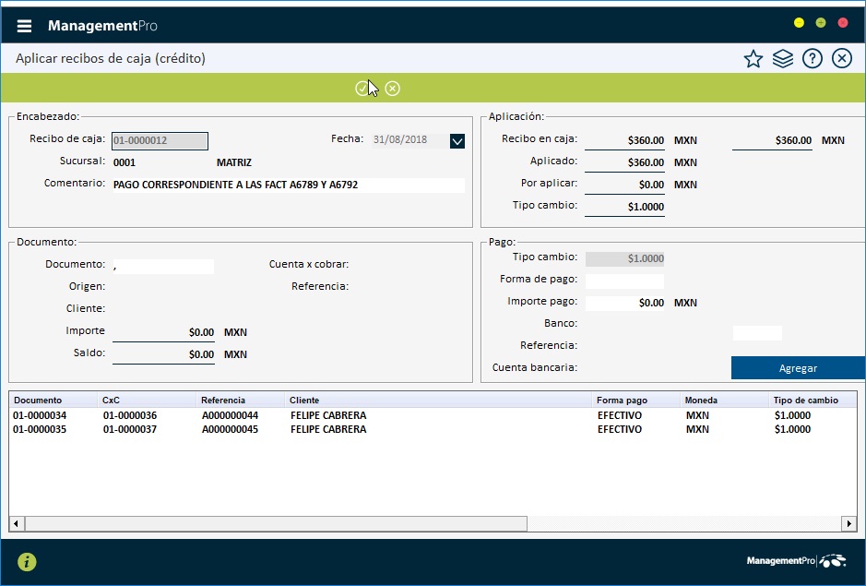The width and height of the screenshot is (866, 586).
Task: Click the Documento Importe amount $0.00
Action: (x=201, y=332)
